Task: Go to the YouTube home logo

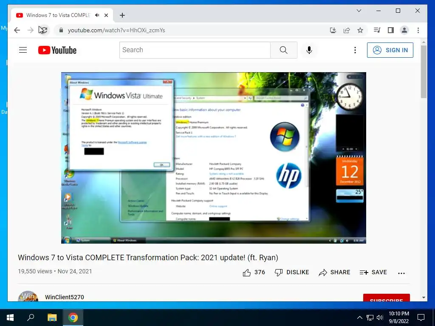Action: (57, 50)
